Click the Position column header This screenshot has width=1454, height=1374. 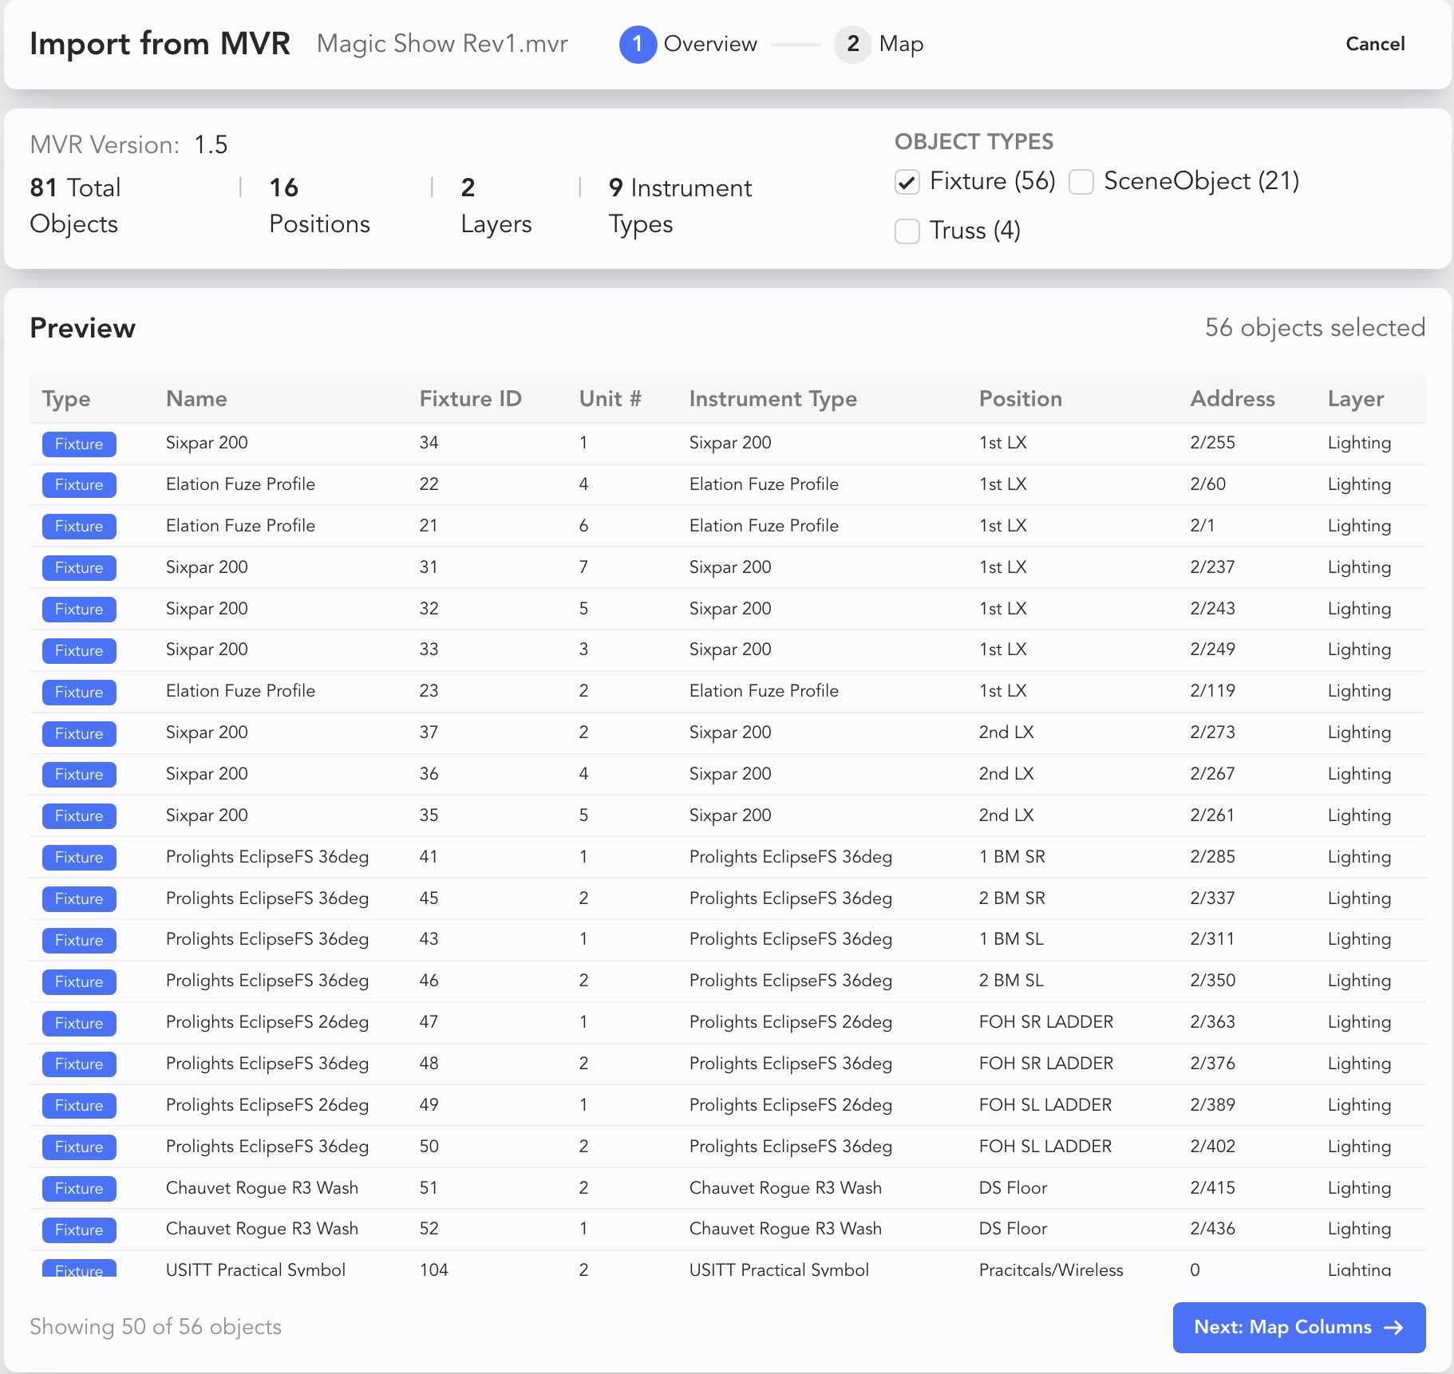[x=1020, y=399]
